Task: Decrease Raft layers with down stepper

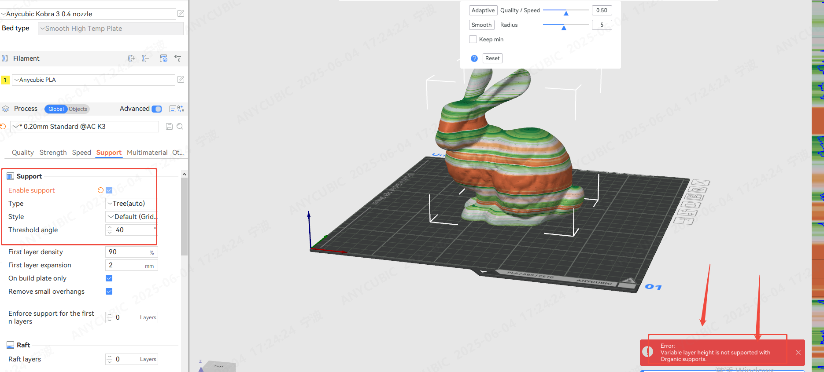Action: click(110, 362)
